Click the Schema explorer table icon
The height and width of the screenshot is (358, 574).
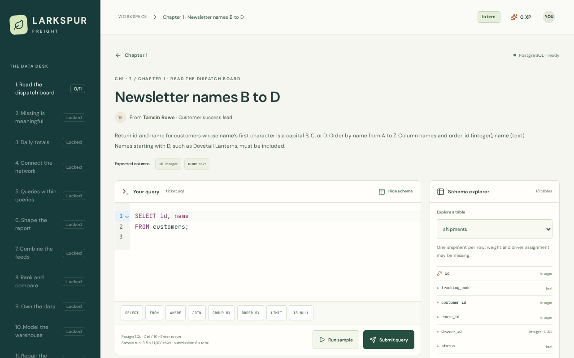(440, 192)
